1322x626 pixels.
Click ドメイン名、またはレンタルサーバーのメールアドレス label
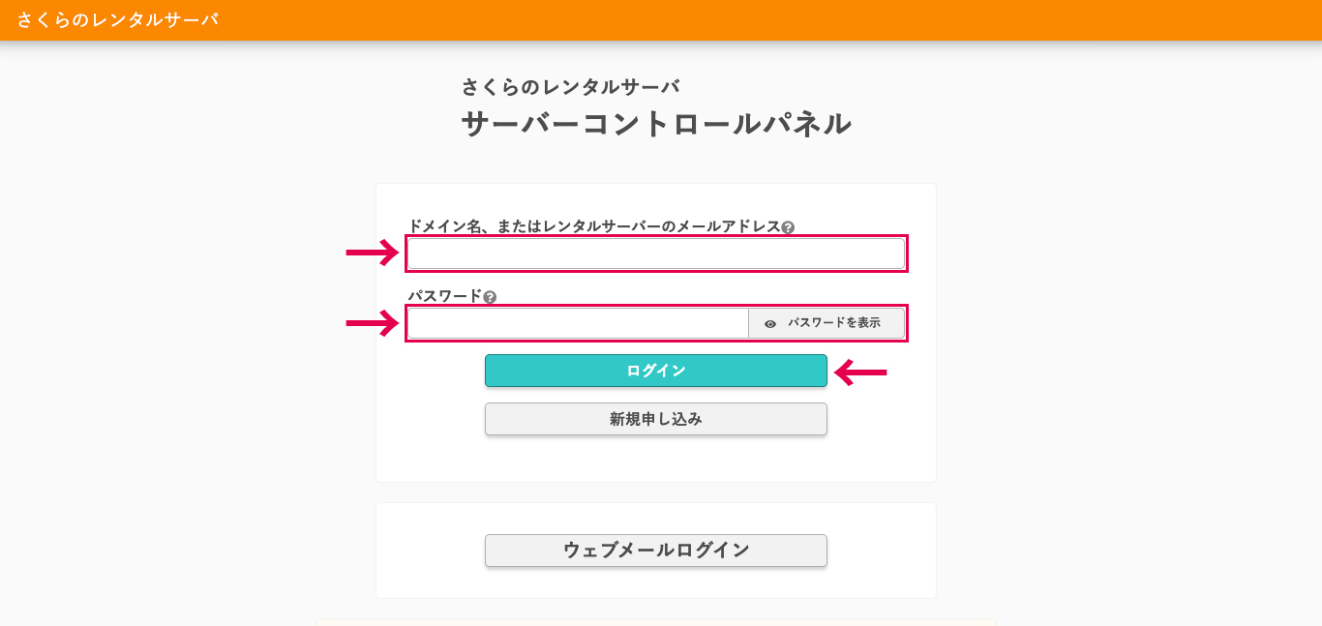[x=593, y=226]
